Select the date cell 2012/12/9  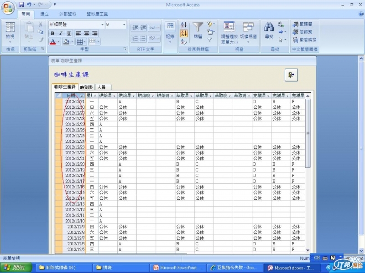pyautogui.click(x=74, y=227)
